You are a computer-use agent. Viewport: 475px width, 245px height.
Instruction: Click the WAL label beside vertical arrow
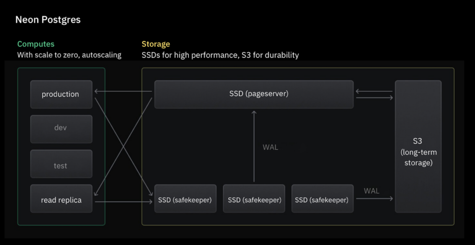point(270,147)
